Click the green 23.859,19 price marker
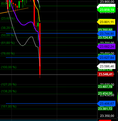The height and width of the screenshot is (121, 118). [106, 10]
